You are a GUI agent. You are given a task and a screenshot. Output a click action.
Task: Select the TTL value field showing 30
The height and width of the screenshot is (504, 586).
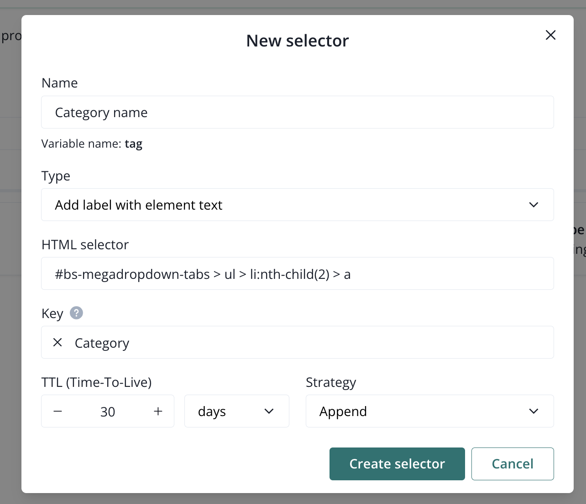click(x=108, y=411)
